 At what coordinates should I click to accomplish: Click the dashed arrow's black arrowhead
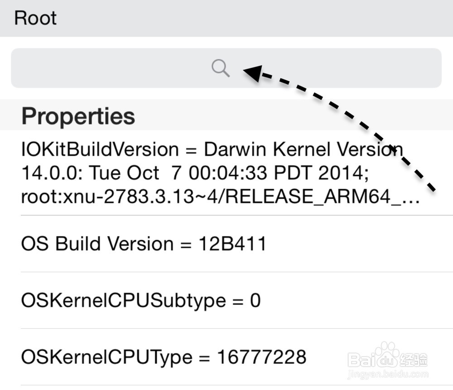253,73
